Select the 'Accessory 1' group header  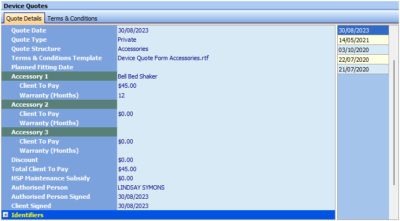(59, 76)
